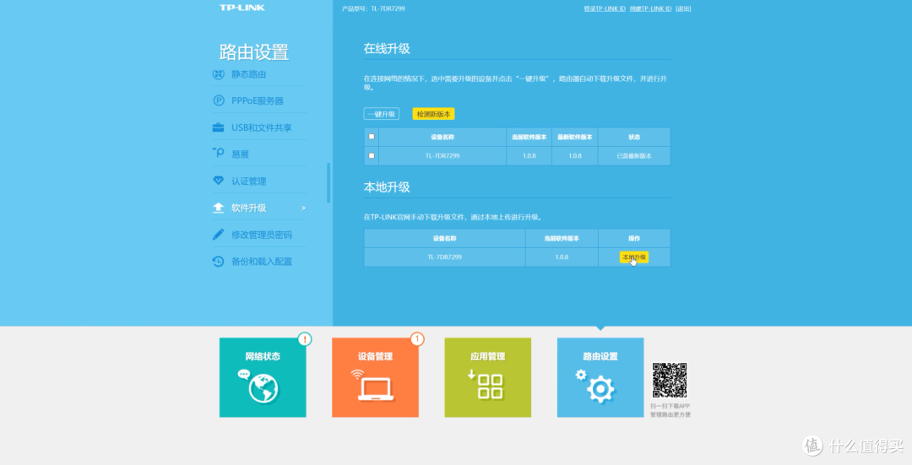This screenshot has width=912, height=465.
Task: Click the sidebar menu scrollbar
Action: click(328, 182)
